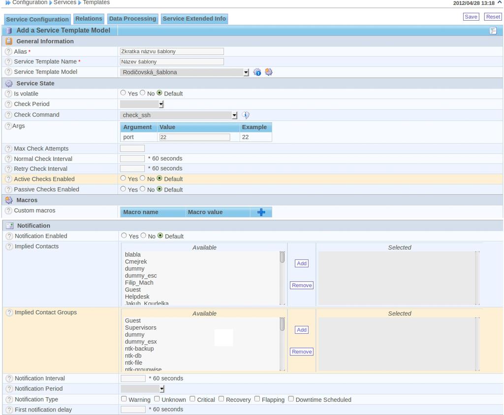Tick the Downtime Scheduled checkbox

291,399
